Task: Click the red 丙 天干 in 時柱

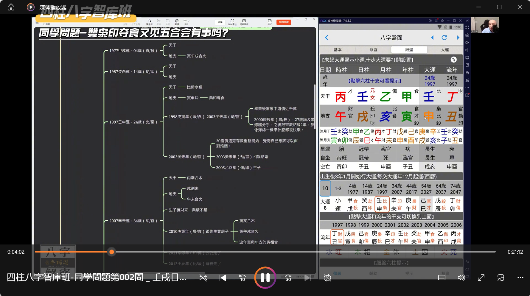Action: point(341,97)
